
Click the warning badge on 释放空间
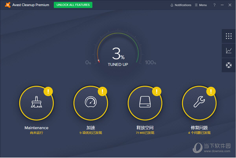[157, 91]
